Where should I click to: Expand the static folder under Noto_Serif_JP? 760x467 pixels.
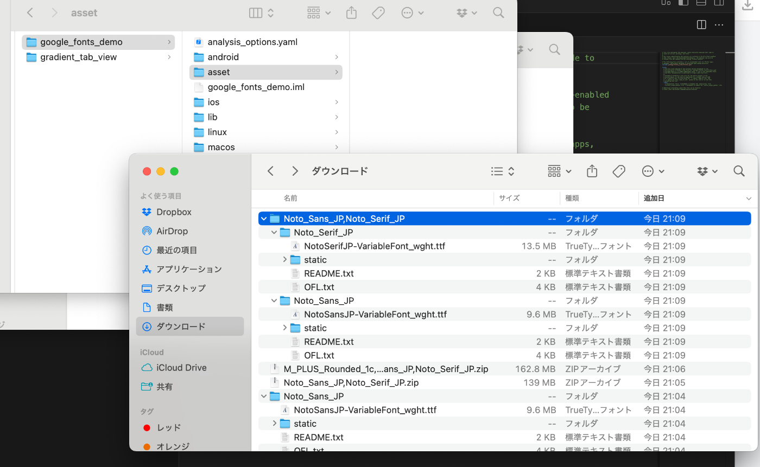click(x=284, y=260)
